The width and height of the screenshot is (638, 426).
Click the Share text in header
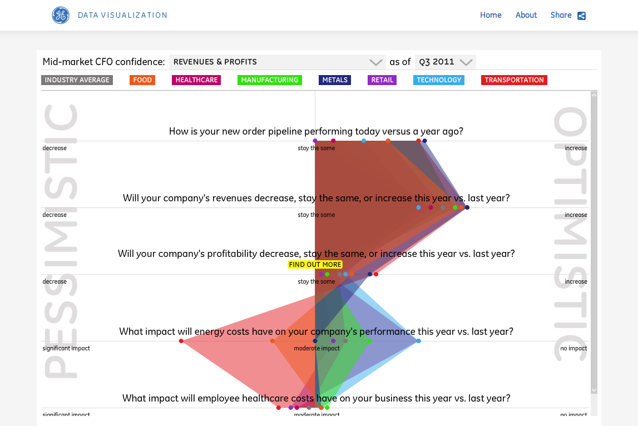(x=561, y=15)
